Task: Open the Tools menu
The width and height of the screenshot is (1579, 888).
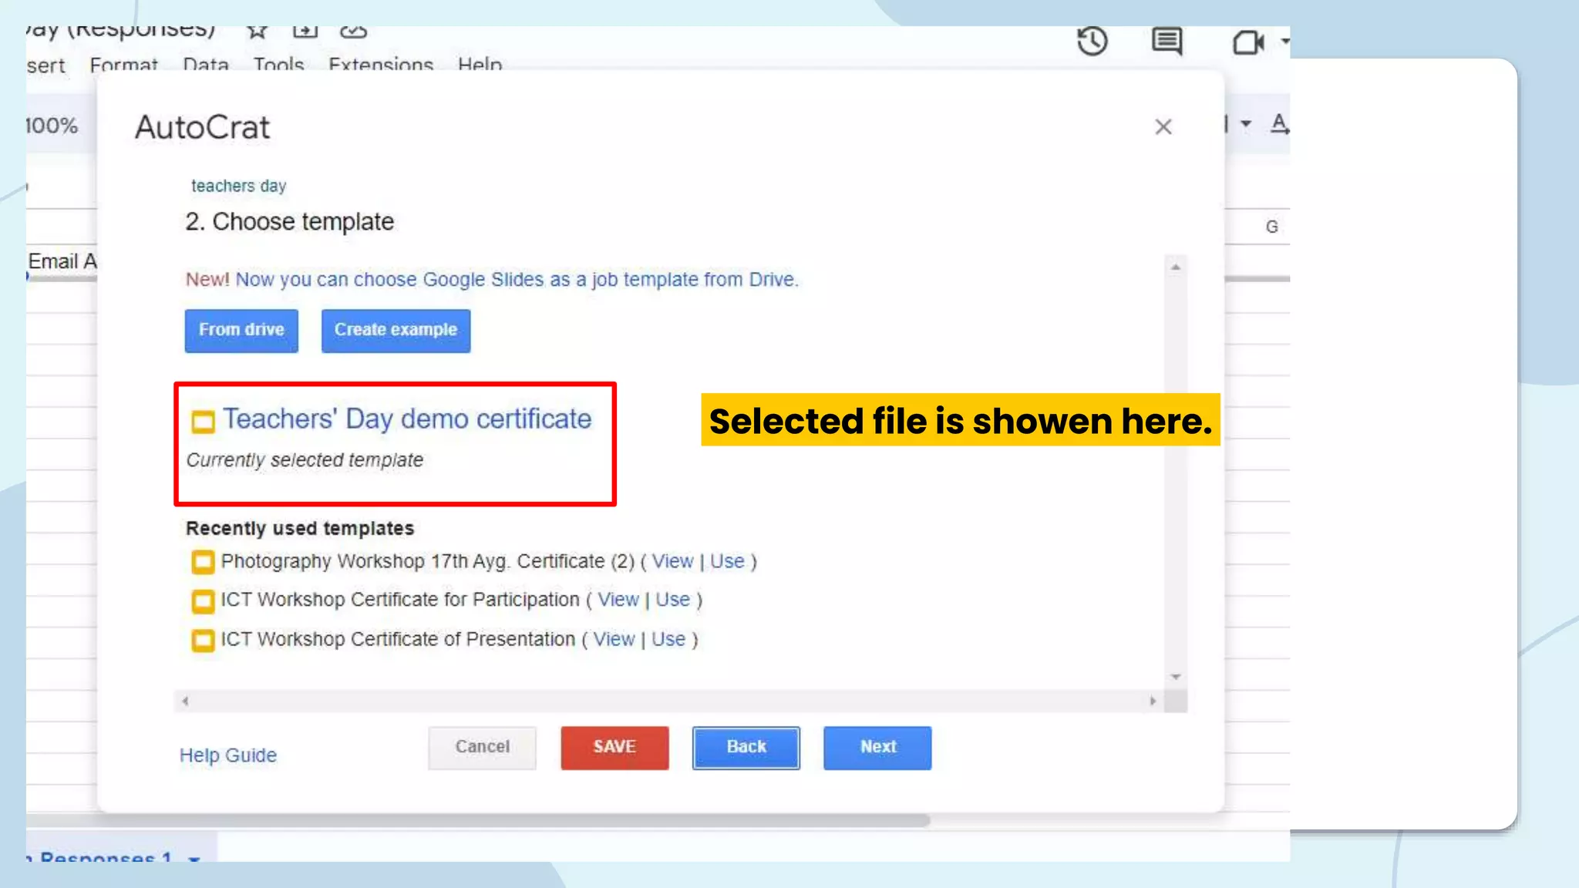Action: pyautogui.click(x=279, y=65)
